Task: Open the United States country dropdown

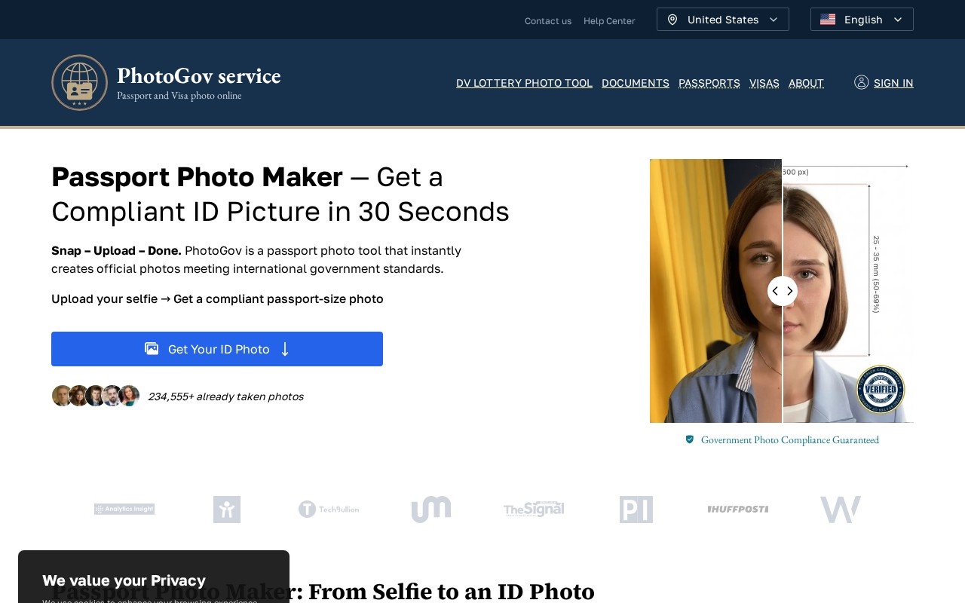Action: (x=722, y=20)
